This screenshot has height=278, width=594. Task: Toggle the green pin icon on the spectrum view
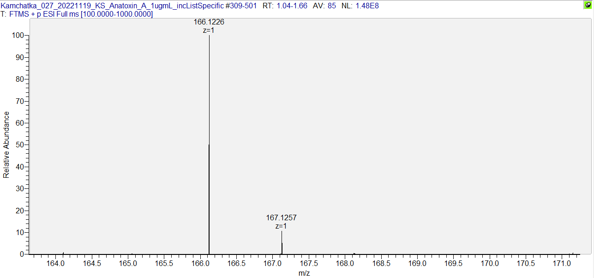[587, 5]
